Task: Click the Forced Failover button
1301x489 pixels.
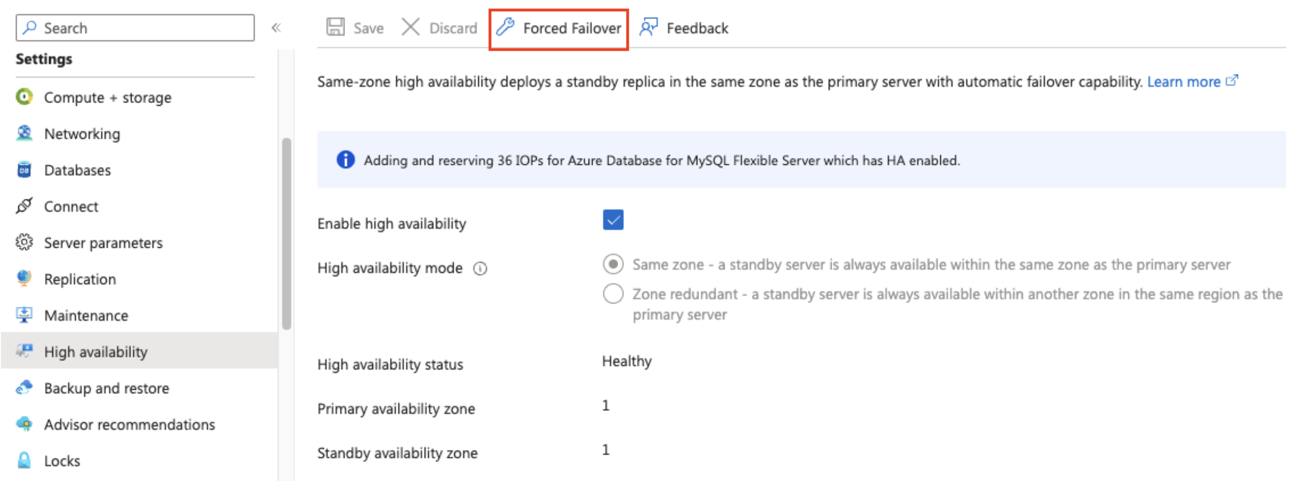Action: tap(559, 28)
